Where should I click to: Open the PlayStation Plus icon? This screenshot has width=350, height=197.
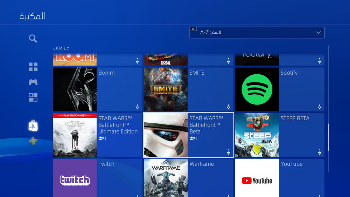33,141
